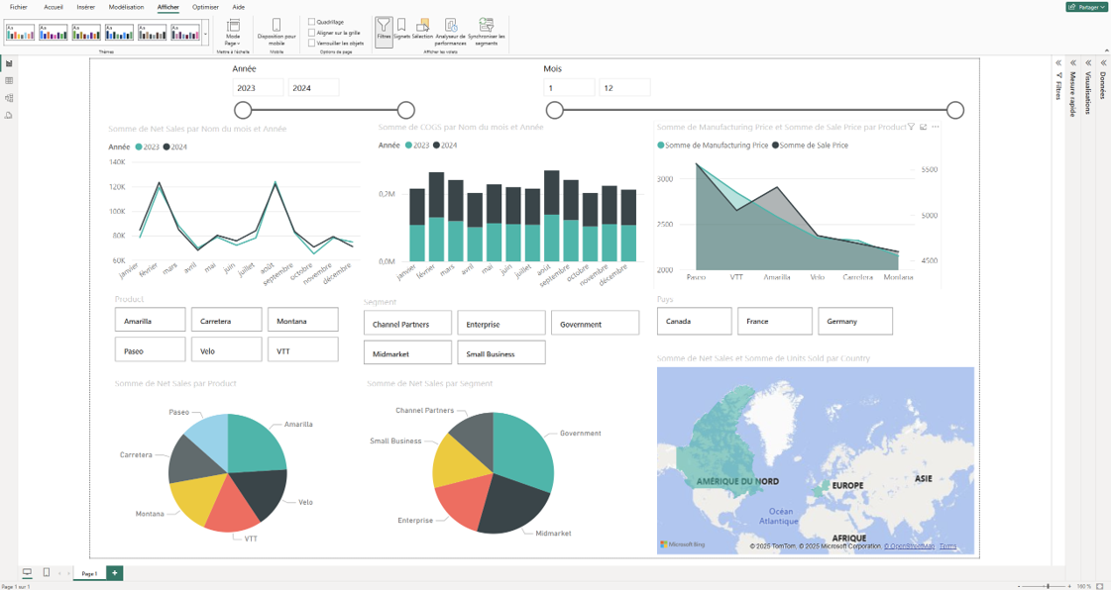This screenshot has height=590, width=1111.
Task: Click the focus mode icon on Manufacturing Price chart
Action: point(924,127)
